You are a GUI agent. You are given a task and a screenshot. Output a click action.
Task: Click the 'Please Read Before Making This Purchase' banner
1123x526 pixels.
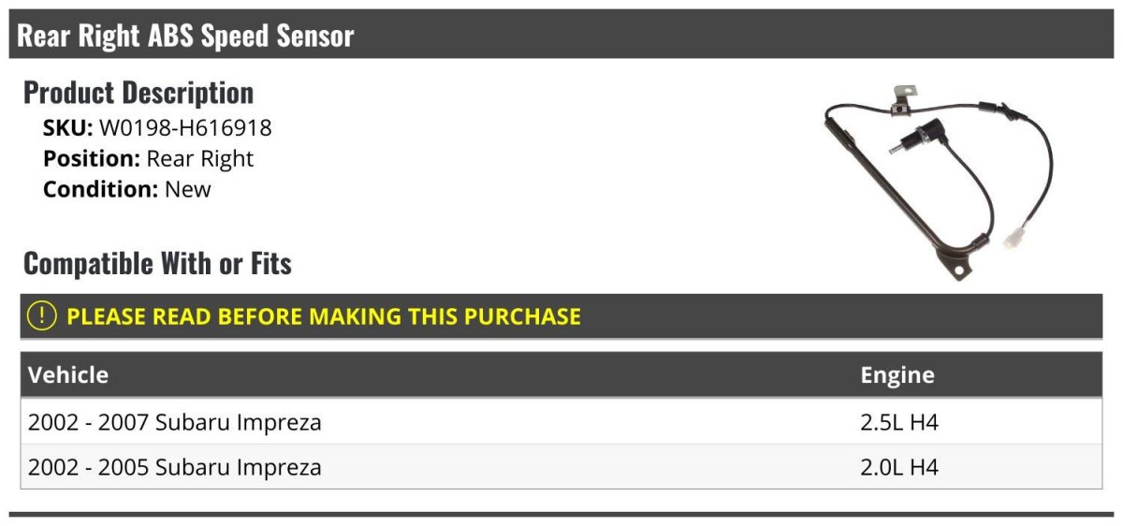tap(561, 316)
